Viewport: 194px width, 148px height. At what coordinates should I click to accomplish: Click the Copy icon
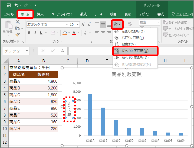tap(17, 28)
